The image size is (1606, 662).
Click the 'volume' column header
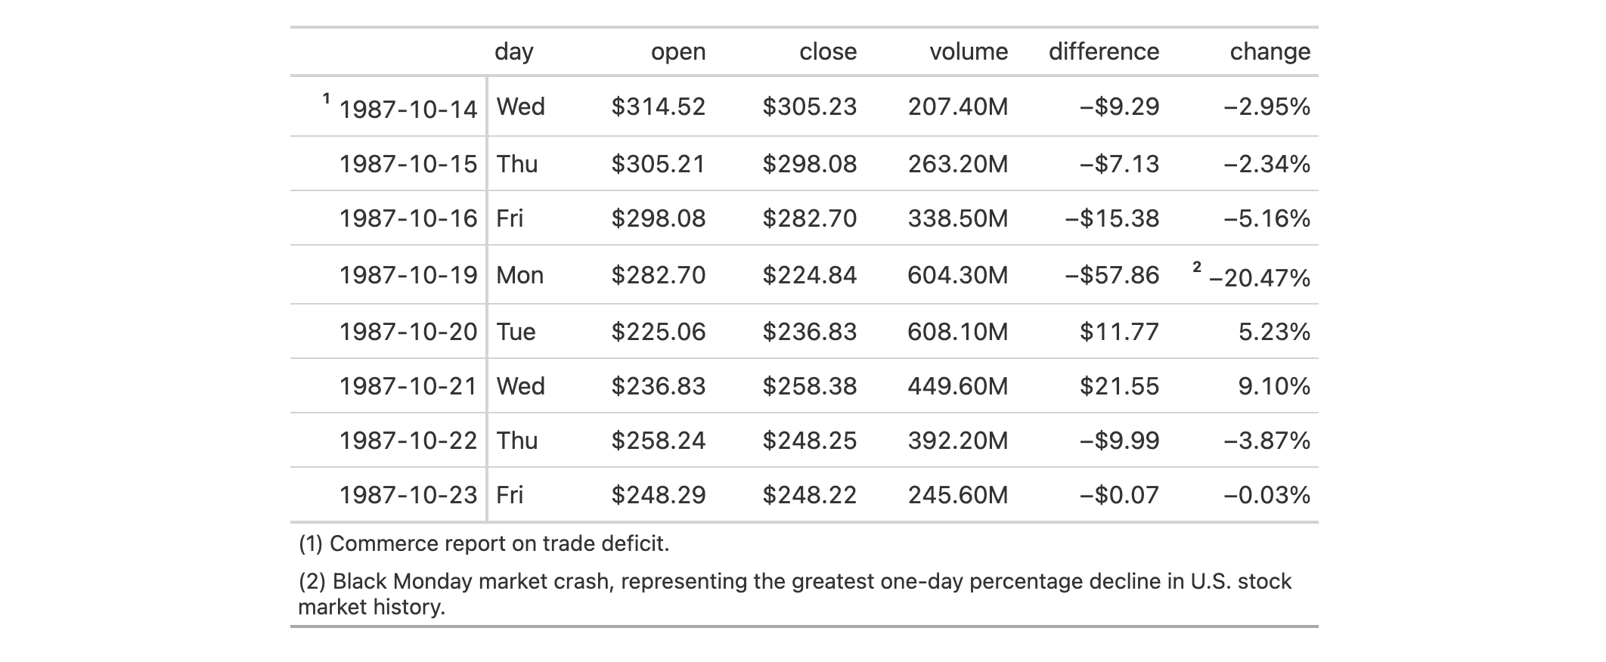coord(969,51)
